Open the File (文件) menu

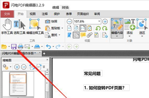click(x=7, y=14)
